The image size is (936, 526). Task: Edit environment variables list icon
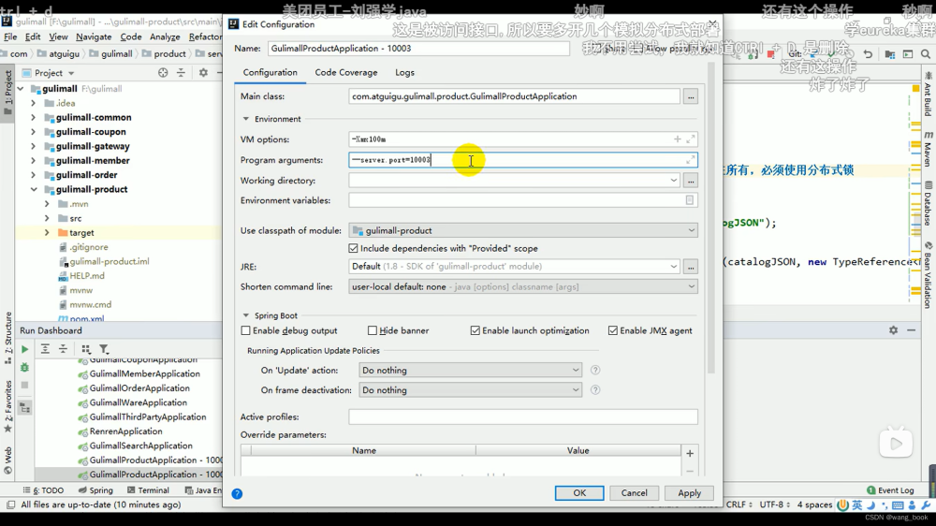pyautogui.click(x=690, y=200)
